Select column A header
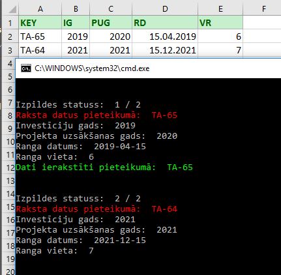This screenshot has height=275, width=281. click(x=40, y=9)
